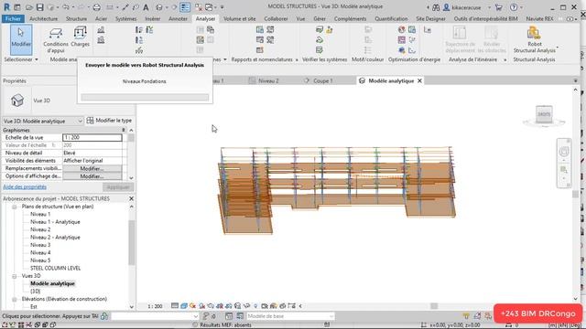The width and height of the screenshot is (586, 329).
Task: Open the Conditions d'appui tool
Action: click(x=56, y=40)
